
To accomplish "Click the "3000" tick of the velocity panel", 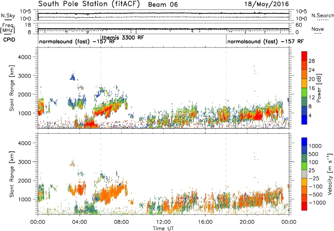I will (25, 162).
